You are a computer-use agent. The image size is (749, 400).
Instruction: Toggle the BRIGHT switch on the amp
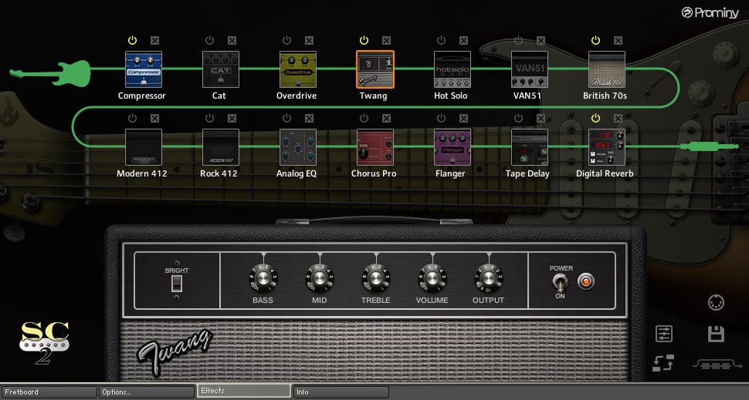tap(176, 283)
